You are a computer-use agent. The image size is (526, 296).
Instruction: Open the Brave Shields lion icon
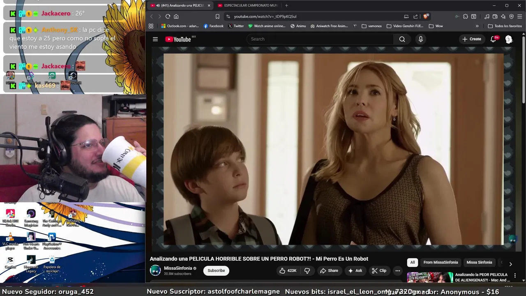pyautogui.click(x=426, y=16)
